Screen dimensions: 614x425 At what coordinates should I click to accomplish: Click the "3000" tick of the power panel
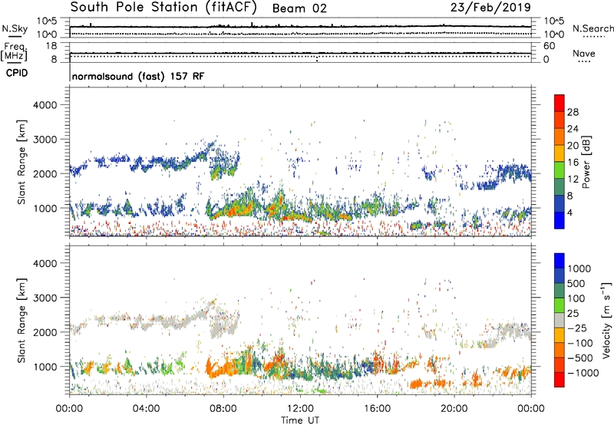tap(45, 140)
